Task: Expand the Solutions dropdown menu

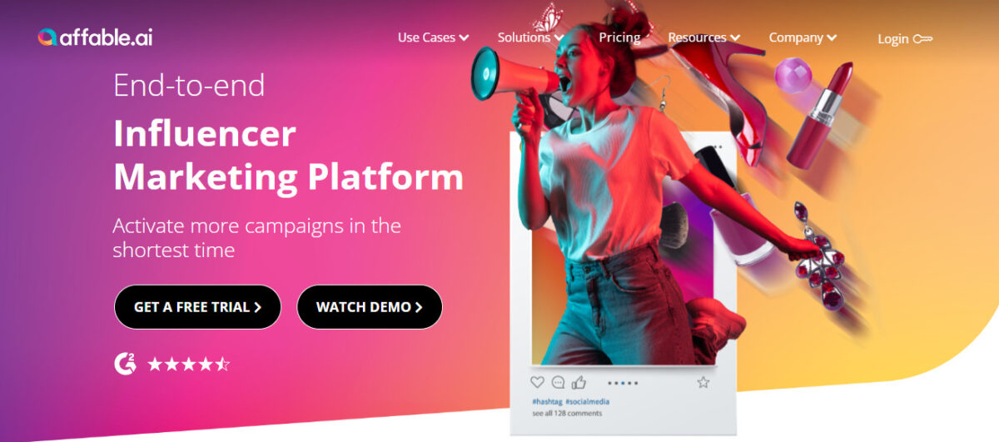Action: point(530,37)
